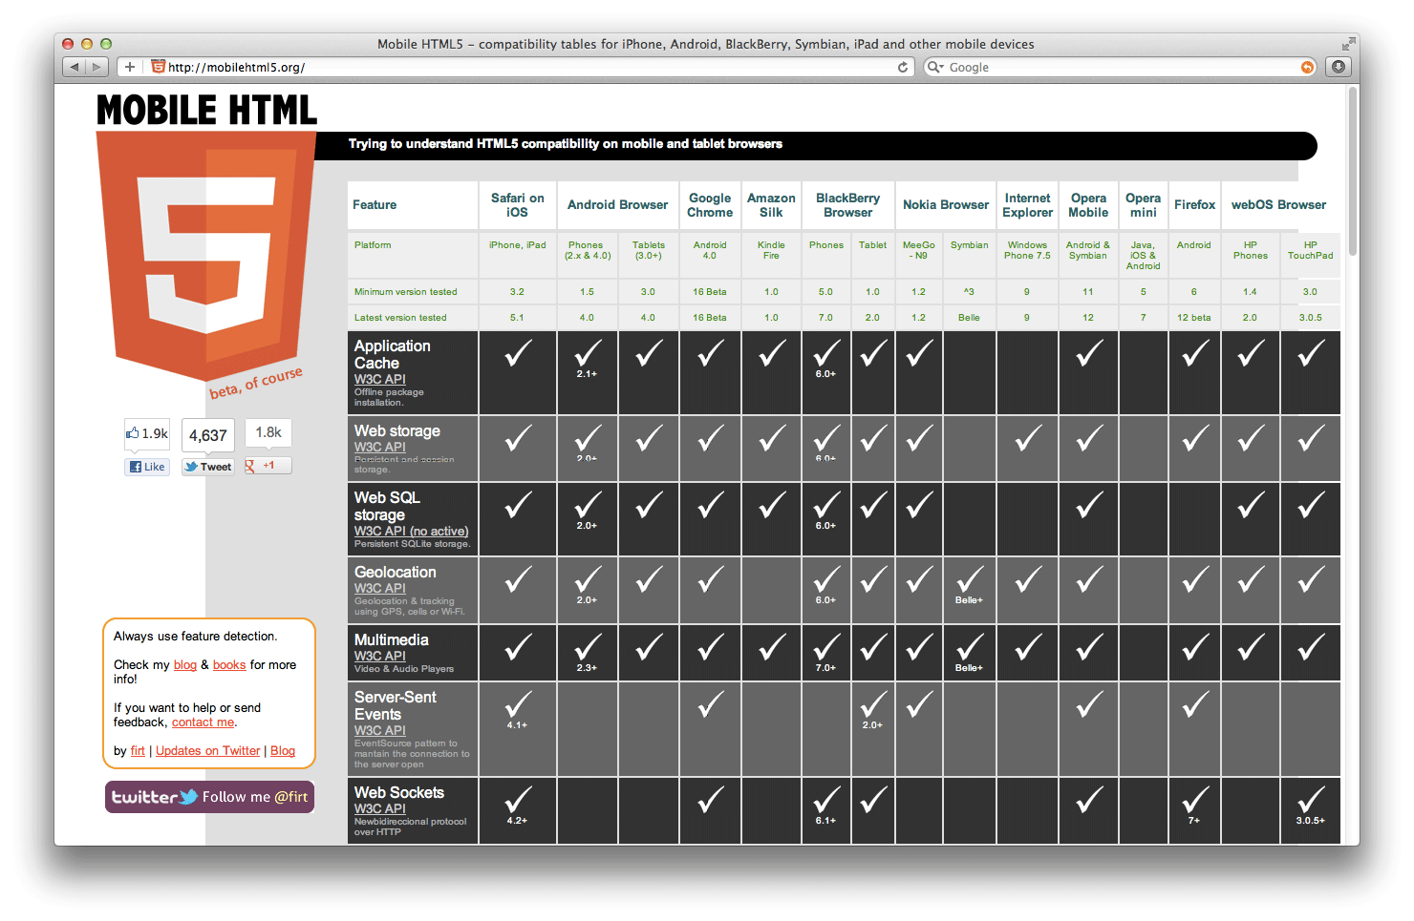Screen dimensions: 1414x921
Task: Click Web storage checkmark under Internet Explorer
Action: 1027,439
